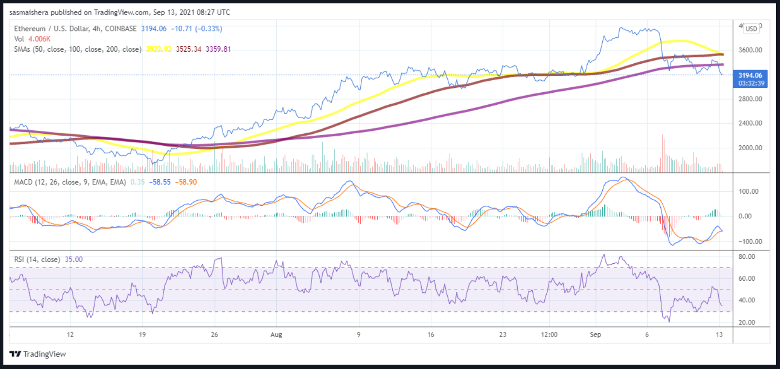
Task: Click the MACD 100.00 axis label
Action: tap(749, 191)
